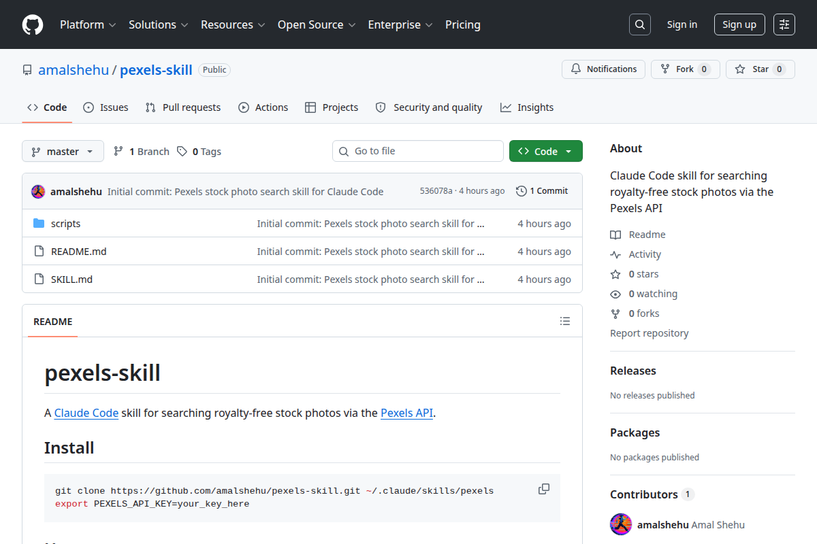Screen dimensions: 817x544
Task: Click amalshehu avatar in commit bar
Action: click(38, 191)
